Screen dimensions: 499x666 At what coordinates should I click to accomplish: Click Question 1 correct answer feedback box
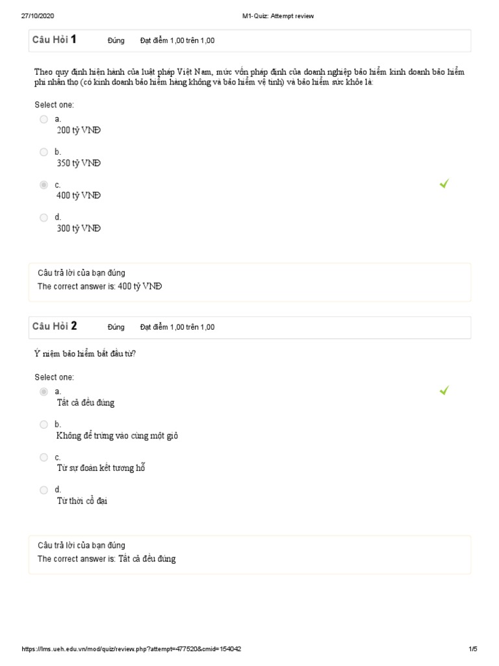tap(249, 282)
